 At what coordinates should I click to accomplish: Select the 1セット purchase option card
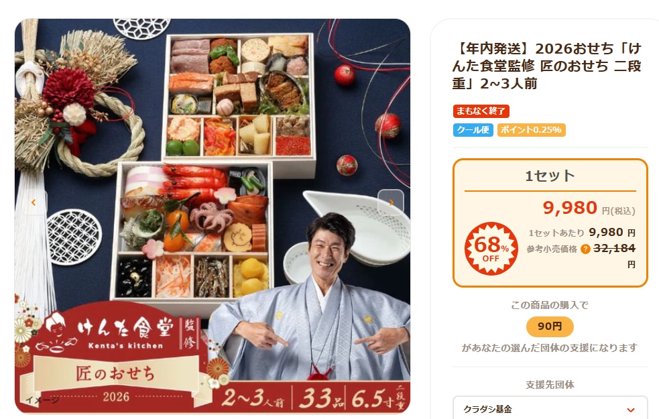(550, 223)
